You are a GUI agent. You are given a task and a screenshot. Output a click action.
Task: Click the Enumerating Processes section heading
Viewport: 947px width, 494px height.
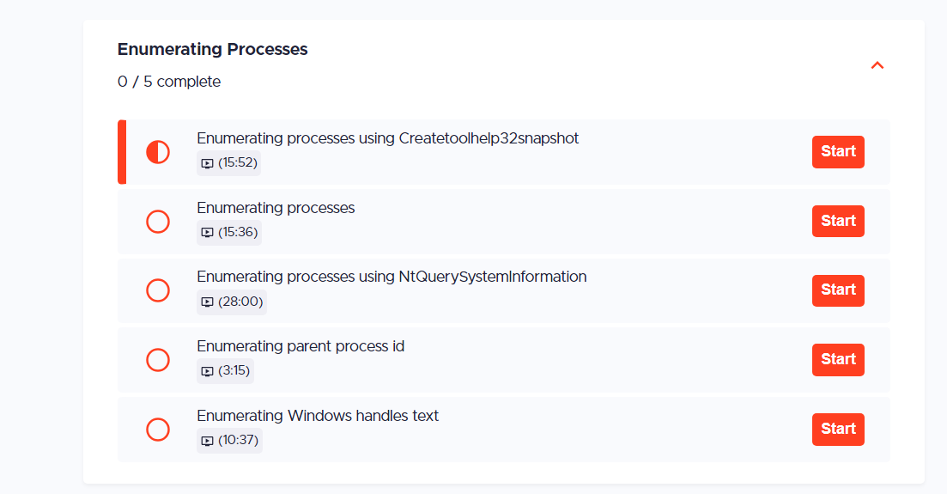[213, 49]
